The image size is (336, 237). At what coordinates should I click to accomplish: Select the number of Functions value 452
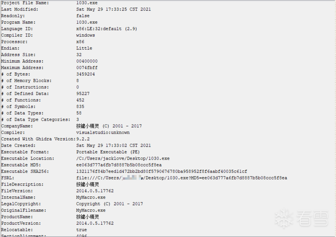click(80, 100)
